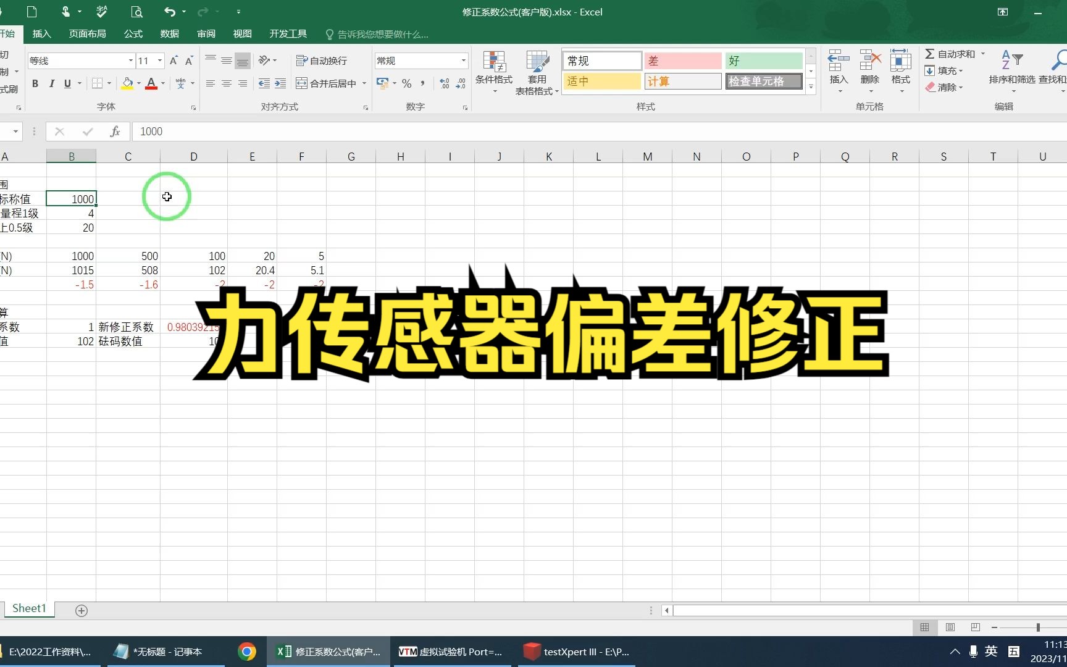Open the Review (审阅) tab

coord(206,34)
